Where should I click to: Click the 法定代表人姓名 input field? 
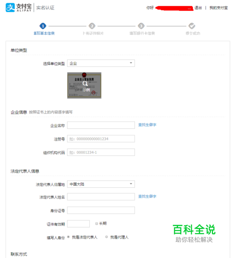click(x=101, y=197)
